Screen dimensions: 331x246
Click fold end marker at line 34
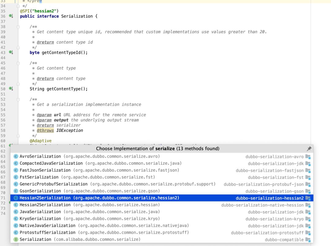point(18,6)
